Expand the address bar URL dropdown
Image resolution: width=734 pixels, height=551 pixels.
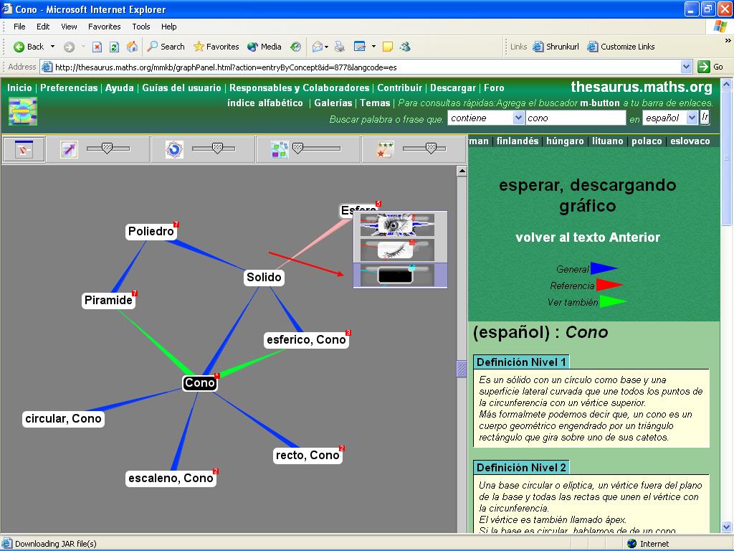click(x=686, y=67)
